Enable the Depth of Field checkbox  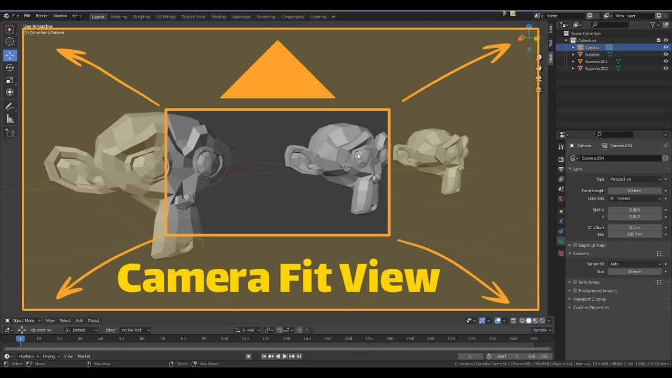(575, 245)
